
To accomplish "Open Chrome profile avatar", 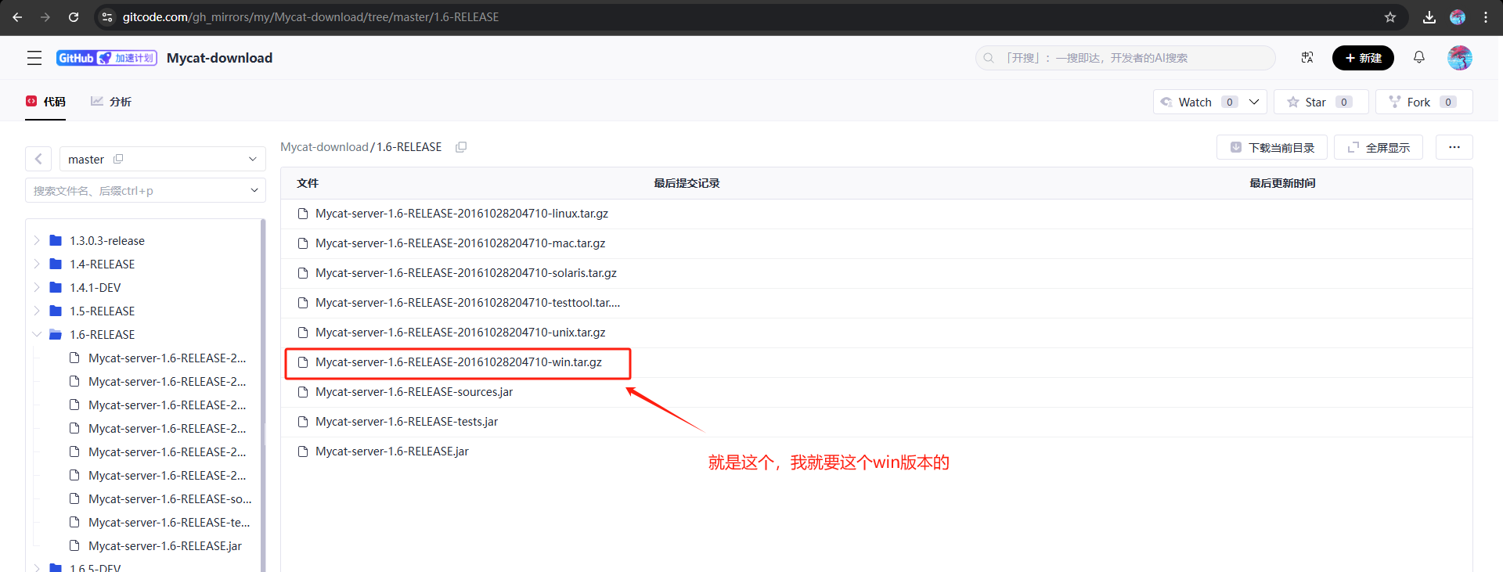I will 1458,16.
